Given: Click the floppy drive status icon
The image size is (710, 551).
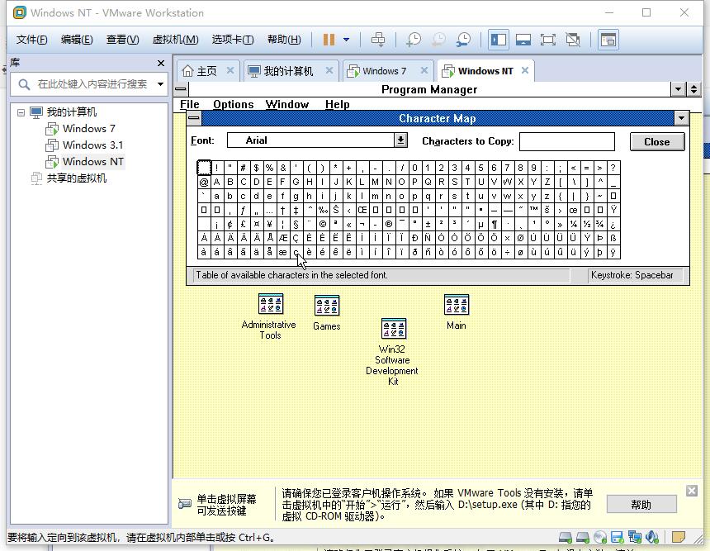Looking at the screenshot, I should click(618, 538).
